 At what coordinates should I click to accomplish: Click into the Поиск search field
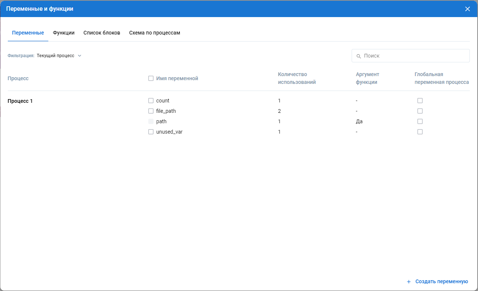pyautogui.click(x=411, y=56)
